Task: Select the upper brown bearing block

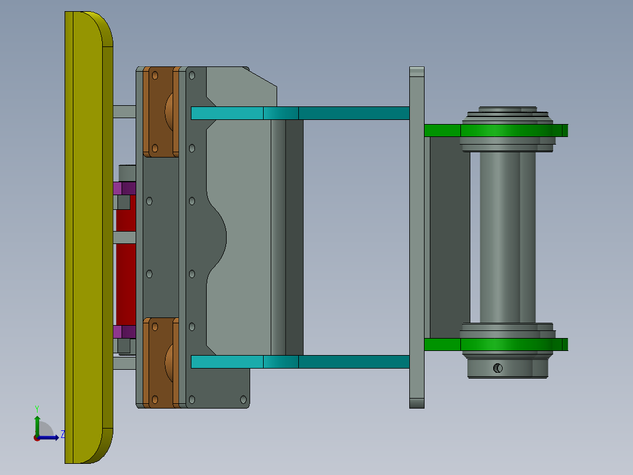Action: click(x=161, y=112)
